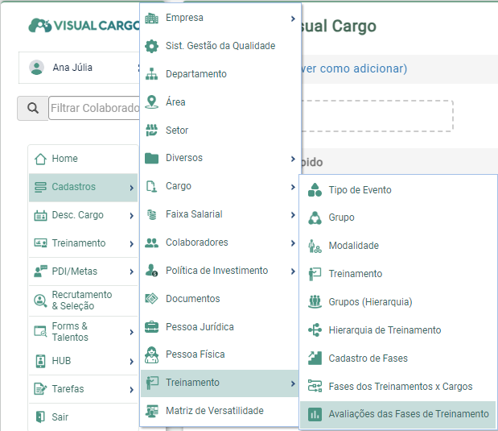498x431 pixels.
Task: Click the Home house icon
Action: click(40, 159)
